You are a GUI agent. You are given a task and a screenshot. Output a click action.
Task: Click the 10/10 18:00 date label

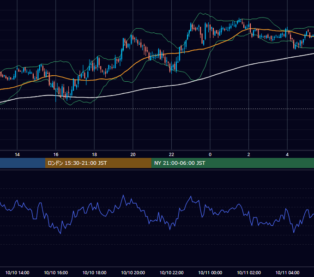click(x=94, y=272)
